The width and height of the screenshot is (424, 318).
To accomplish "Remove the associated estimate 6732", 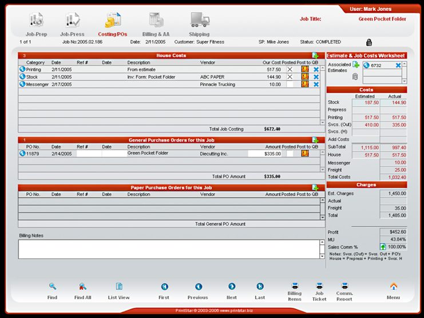I will click(x=398, y=65).
